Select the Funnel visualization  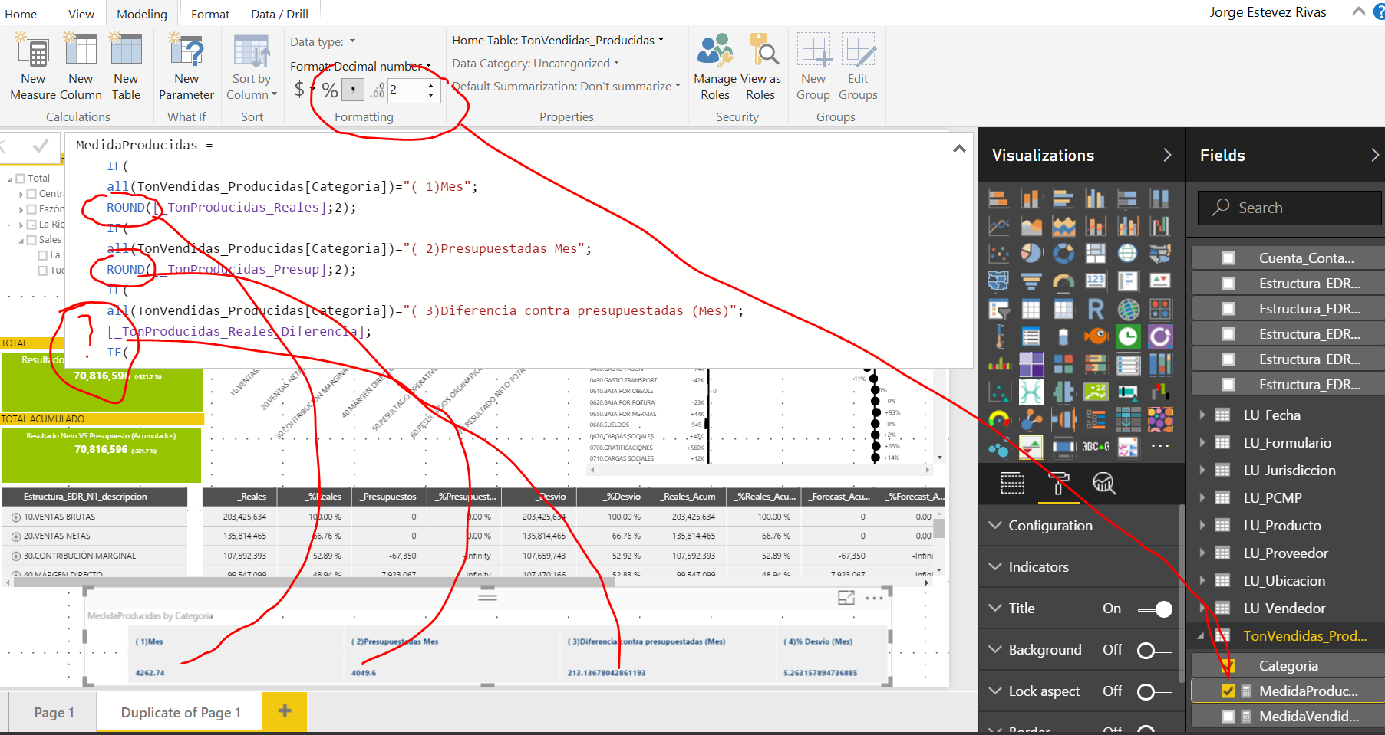1031,282
